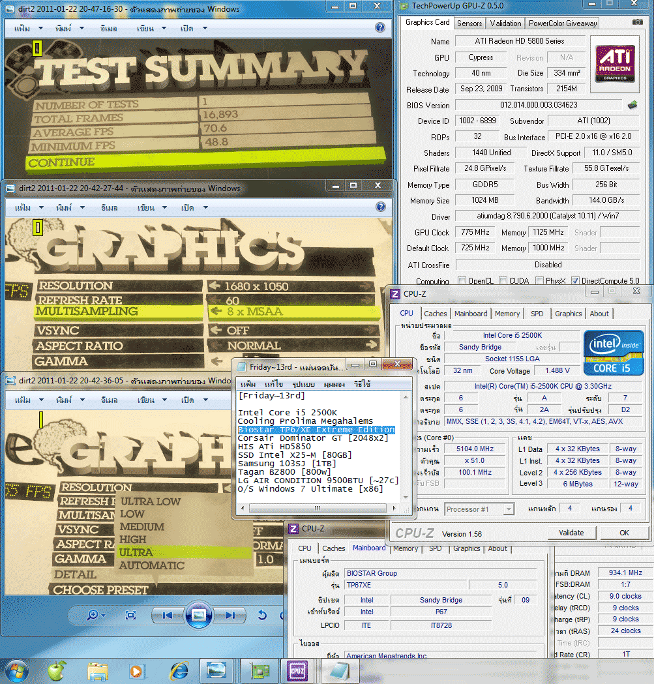Screen dimensions: 654x684
Task: Click the help icon in the dirt2 20-42-27 photo viewer window
Action: tap(380, 207)
